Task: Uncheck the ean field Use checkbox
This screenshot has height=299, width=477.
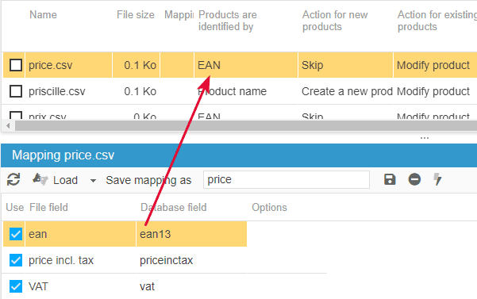Action: [16, 234]
